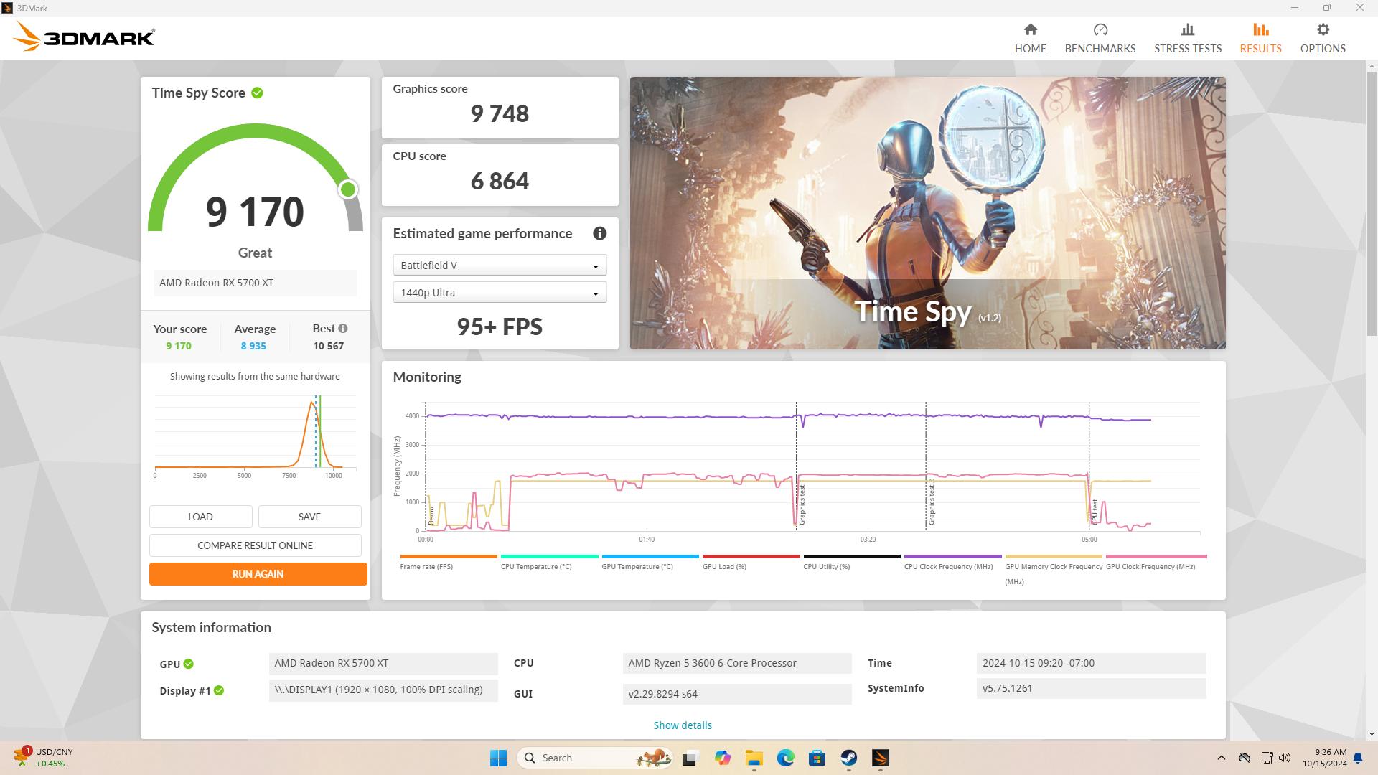The image size is (1378, 775).
Task: Click the Estimated game performance info icon
Action: pos(599,233)
